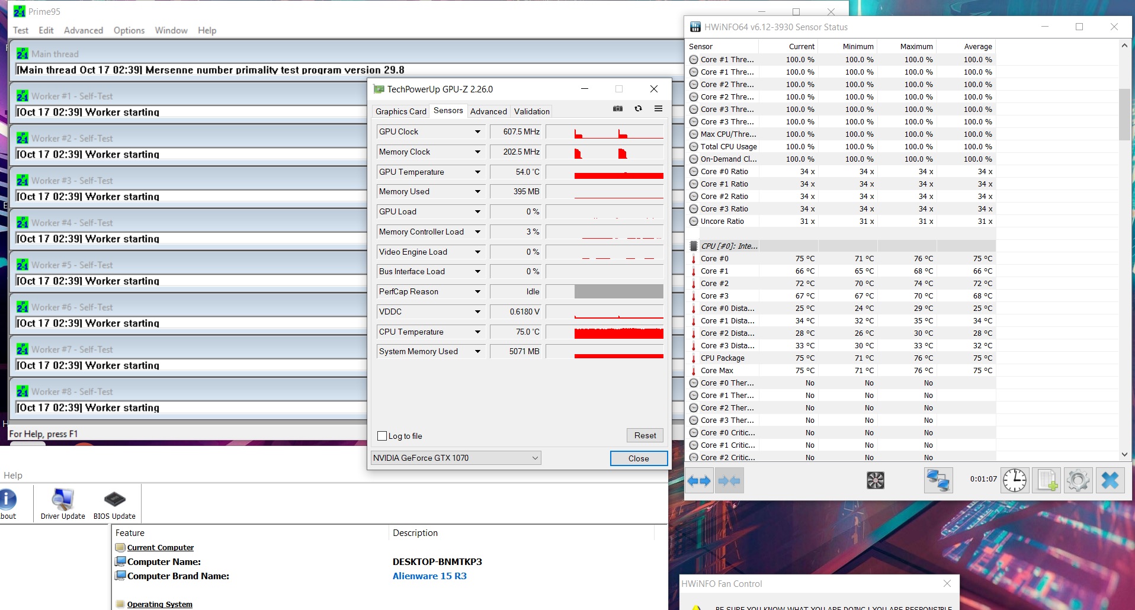Click the Worker #8 Self-Test window icon
This screenshot has height=610, width=1135.
pos(23,391)
